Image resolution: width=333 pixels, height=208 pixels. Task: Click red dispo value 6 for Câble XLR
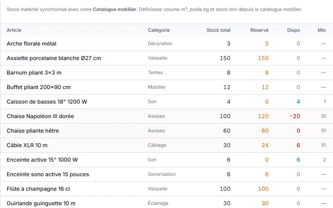click(298, 145)
